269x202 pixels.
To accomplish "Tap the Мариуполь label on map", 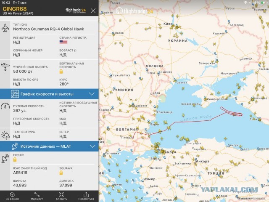I will click(x=229, y=74).
